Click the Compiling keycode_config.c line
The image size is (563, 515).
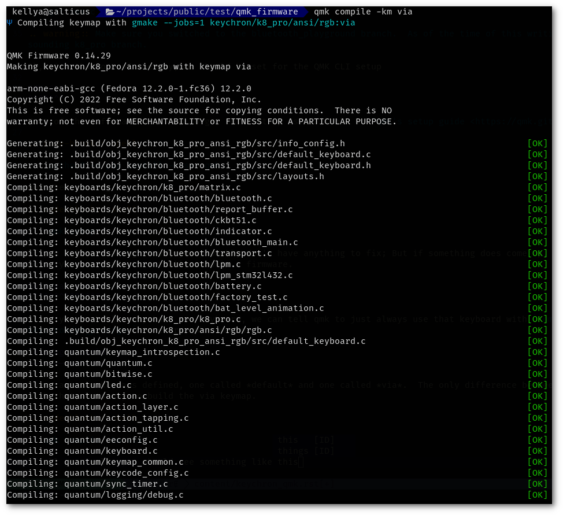pos(98,473)
